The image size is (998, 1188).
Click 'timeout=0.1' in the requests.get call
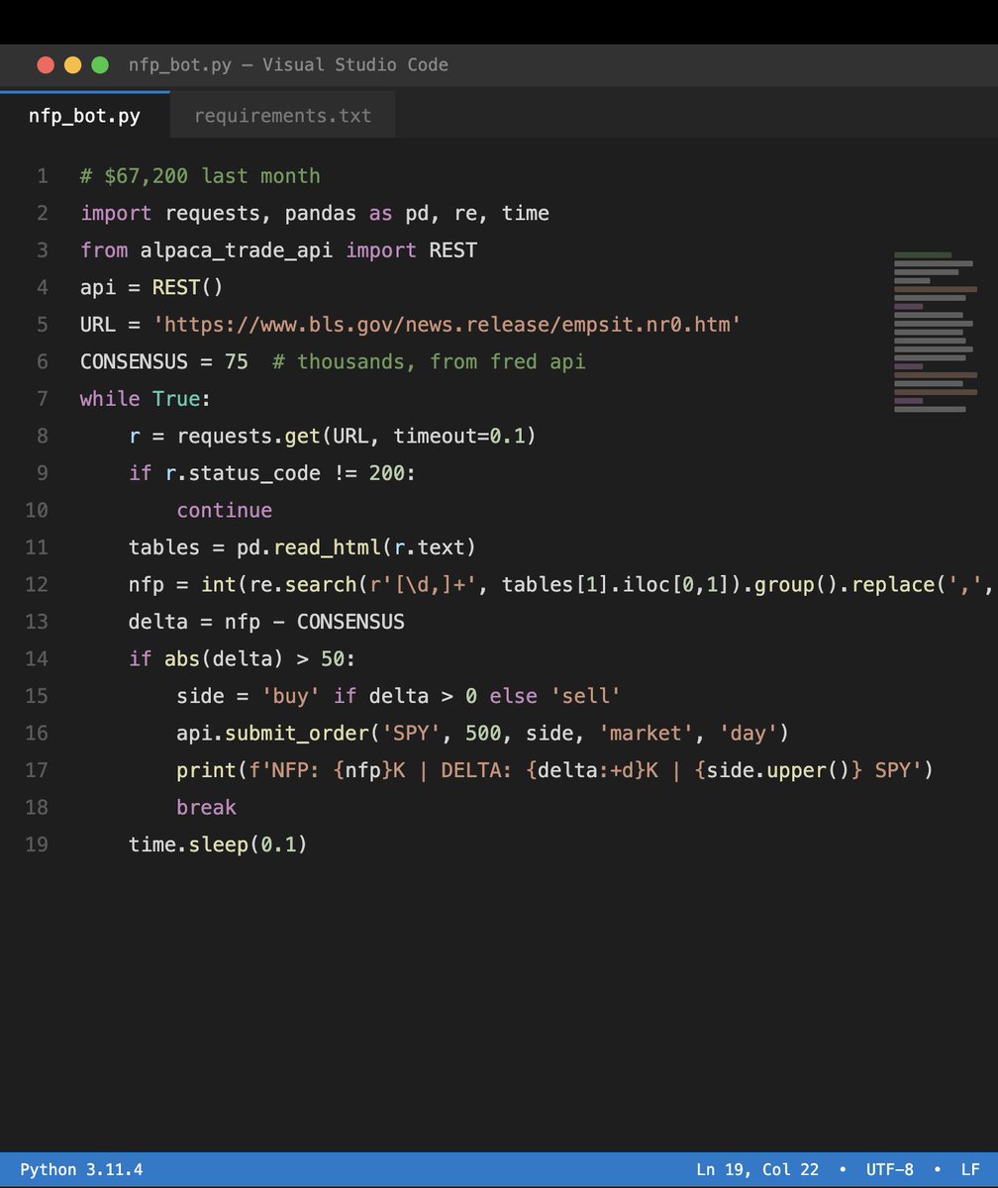tap(458, 436)
